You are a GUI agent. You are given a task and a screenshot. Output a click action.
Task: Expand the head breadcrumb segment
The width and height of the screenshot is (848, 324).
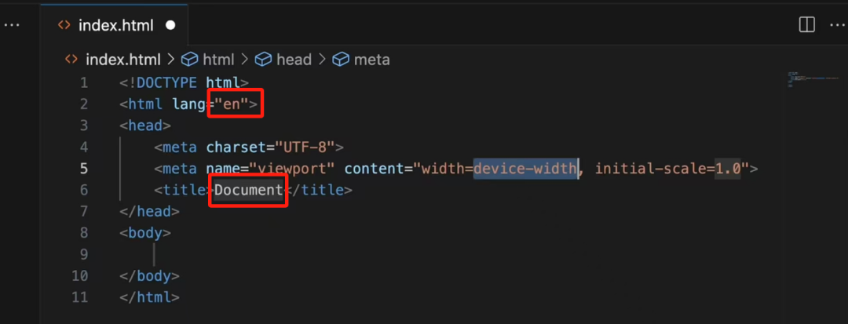point(294,60)
